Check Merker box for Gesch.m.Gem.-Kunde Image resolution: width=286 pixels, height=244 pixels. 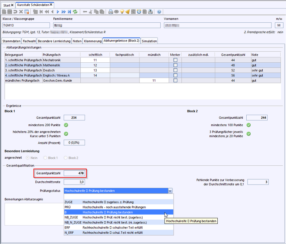coord(175,81)
